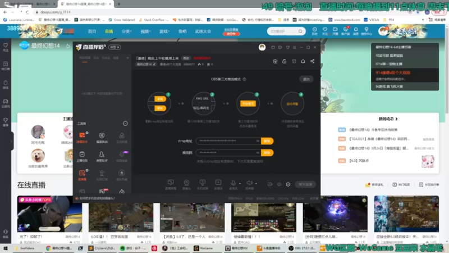Open the hamburger menu in companion title bar

(x=295, y=47)
